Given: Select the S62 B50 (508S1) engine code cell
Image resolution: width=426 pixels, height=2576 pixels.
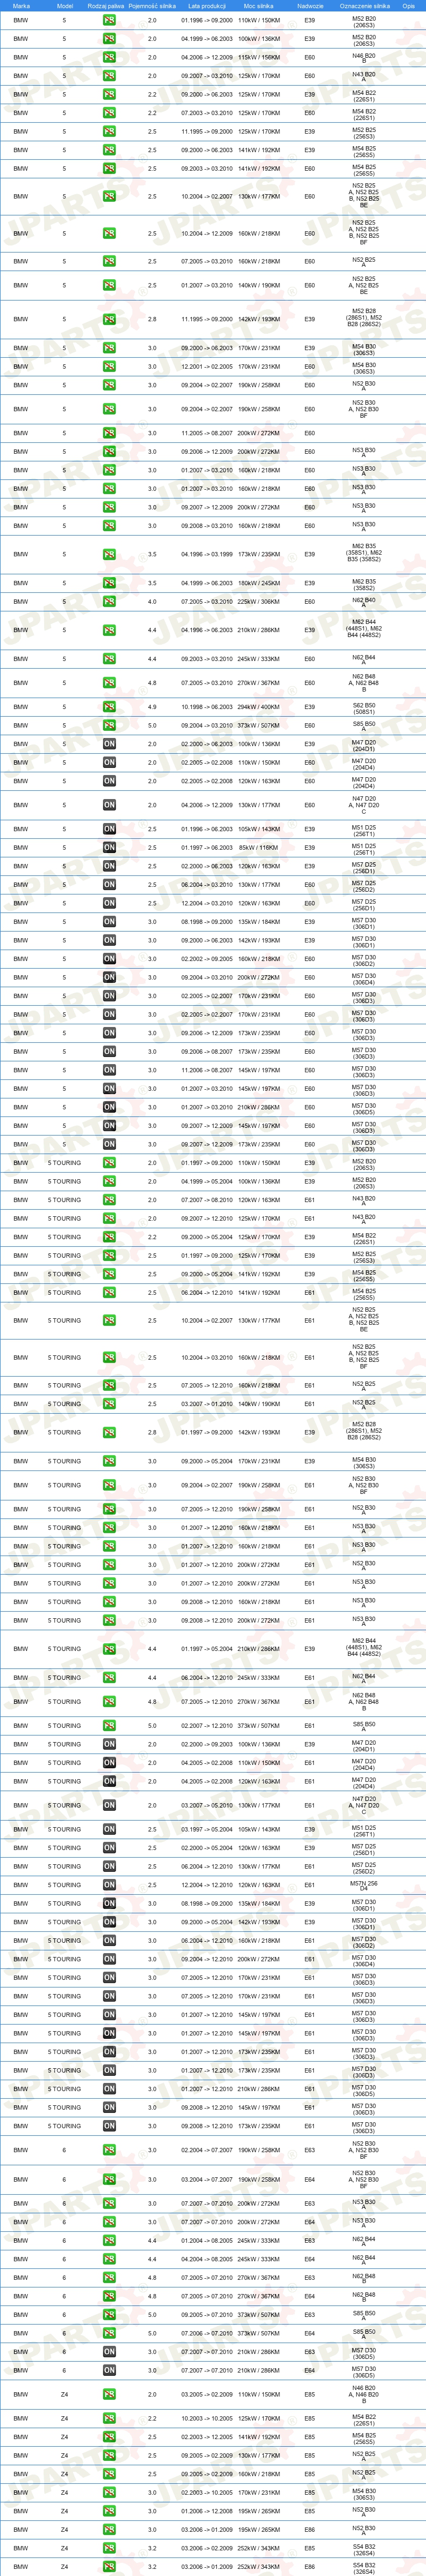Looking at the screenshot, I should [364, 707].
